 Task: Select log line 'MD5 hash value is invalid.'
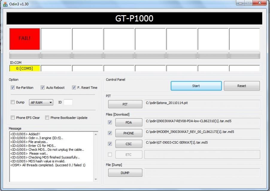click(38, 161)
